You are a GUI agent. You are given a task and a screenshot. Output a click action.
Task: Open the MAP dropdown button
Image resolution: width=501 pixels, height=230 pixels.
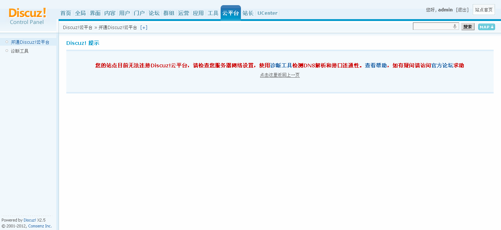pos(487,27)
